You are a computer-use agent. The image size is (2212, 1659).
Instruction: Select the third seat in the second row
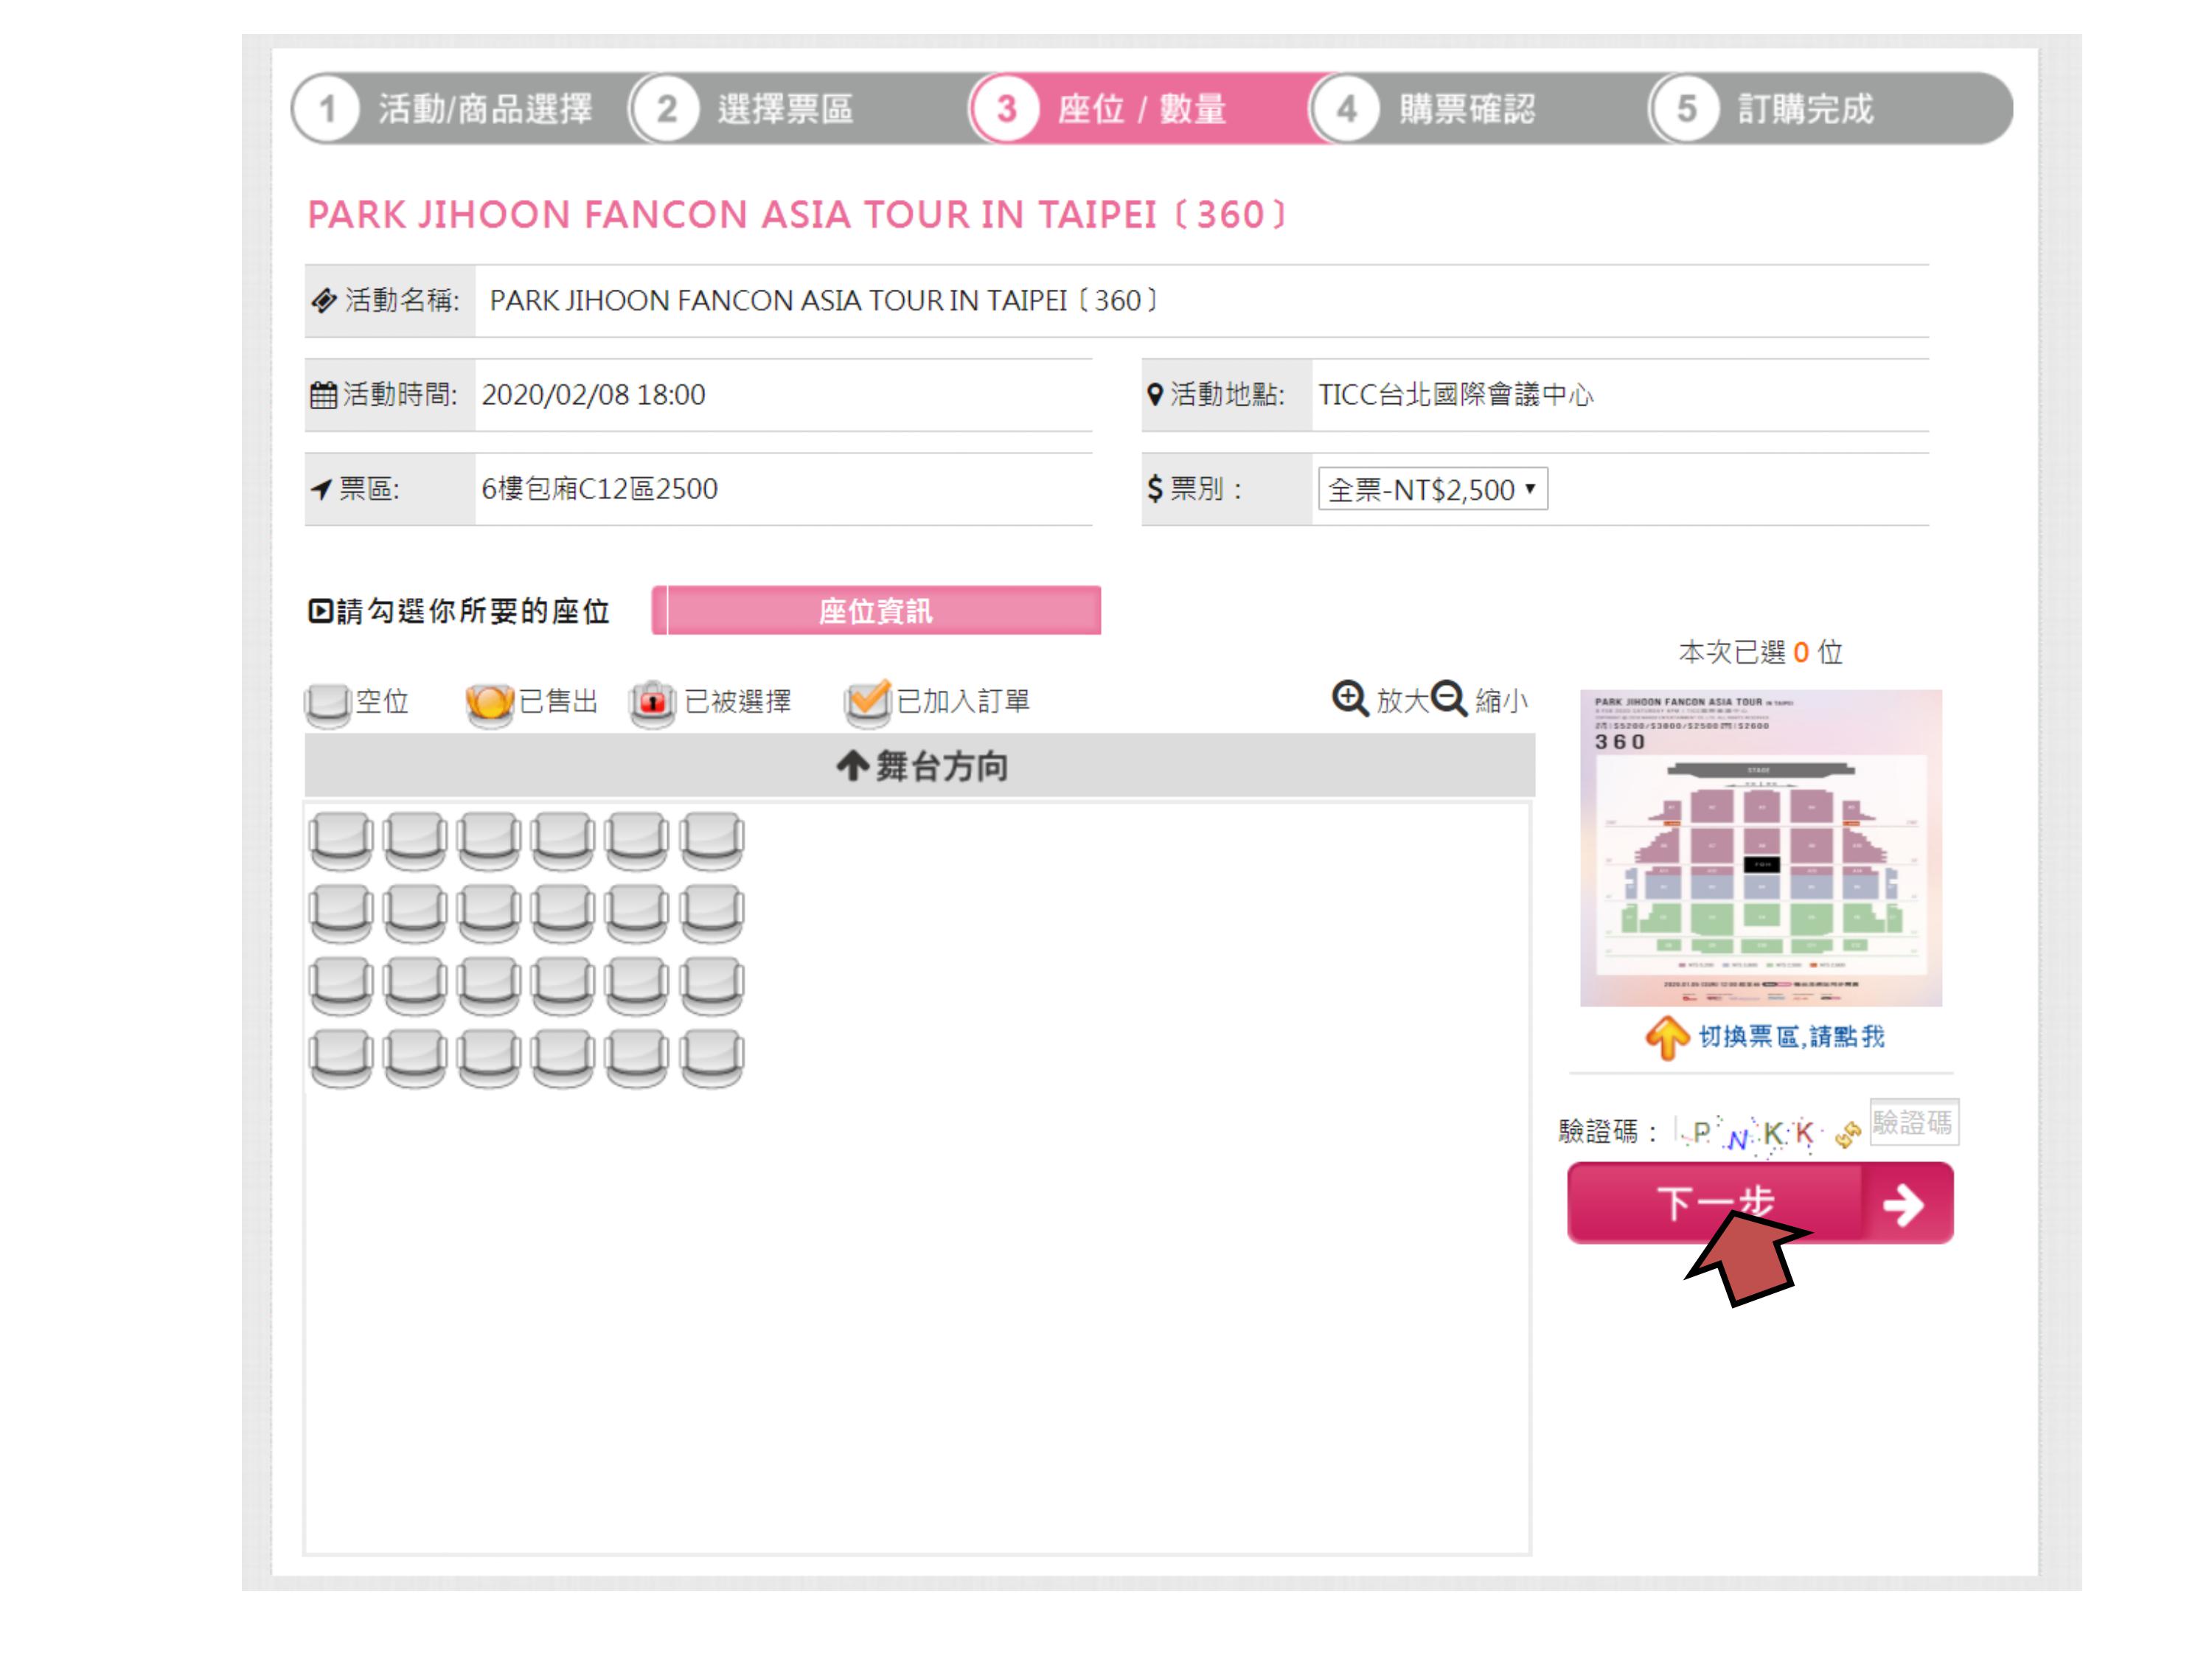tap(489, 913)
